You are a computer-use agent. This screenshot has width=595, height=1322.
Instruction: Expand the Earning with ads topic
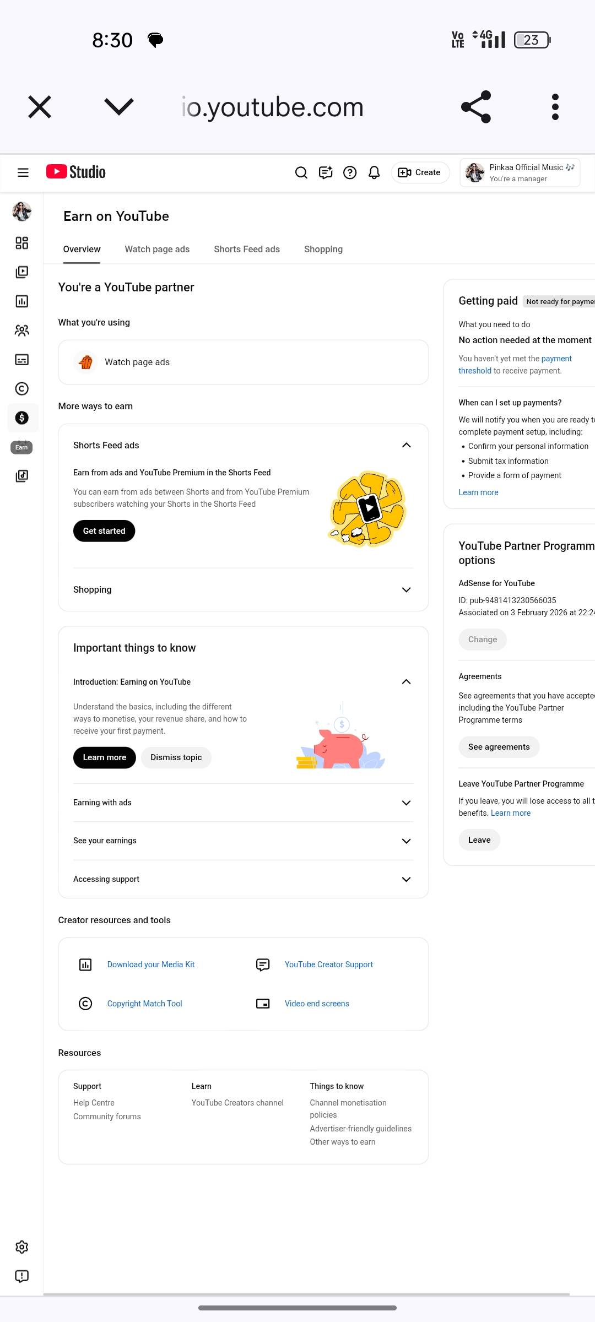[406, 803]
